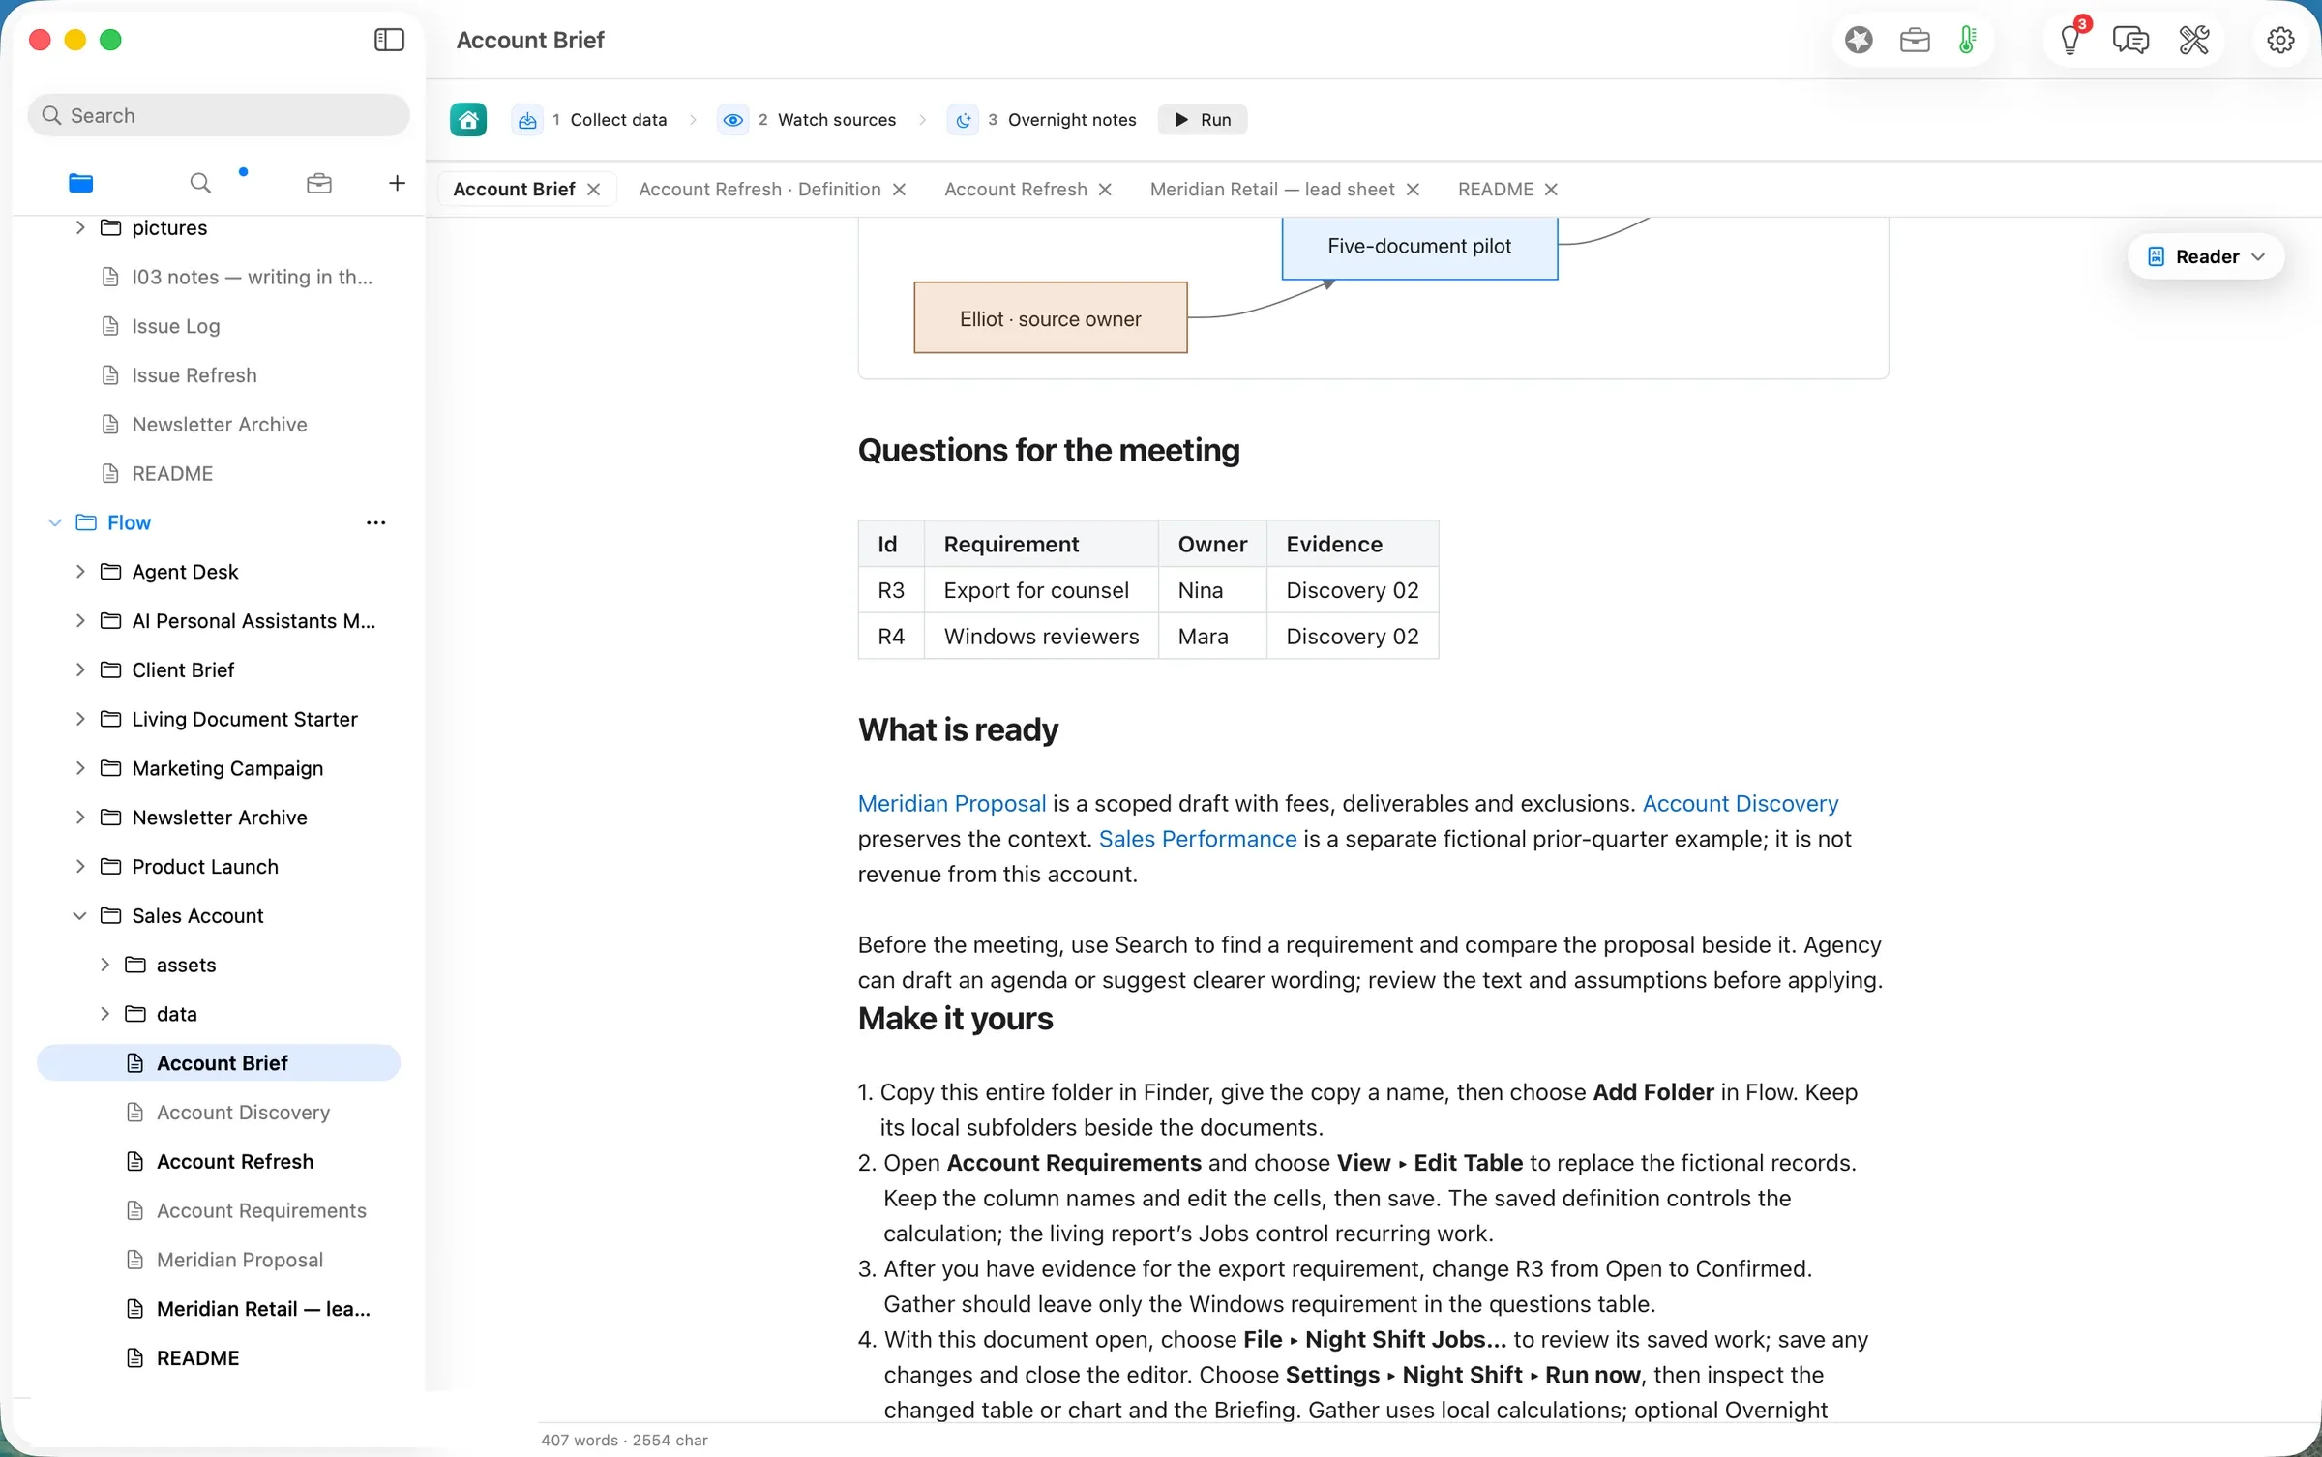2322x1457 pixels.
Task: Expand the assets folder
Action: tap(104, 965)
